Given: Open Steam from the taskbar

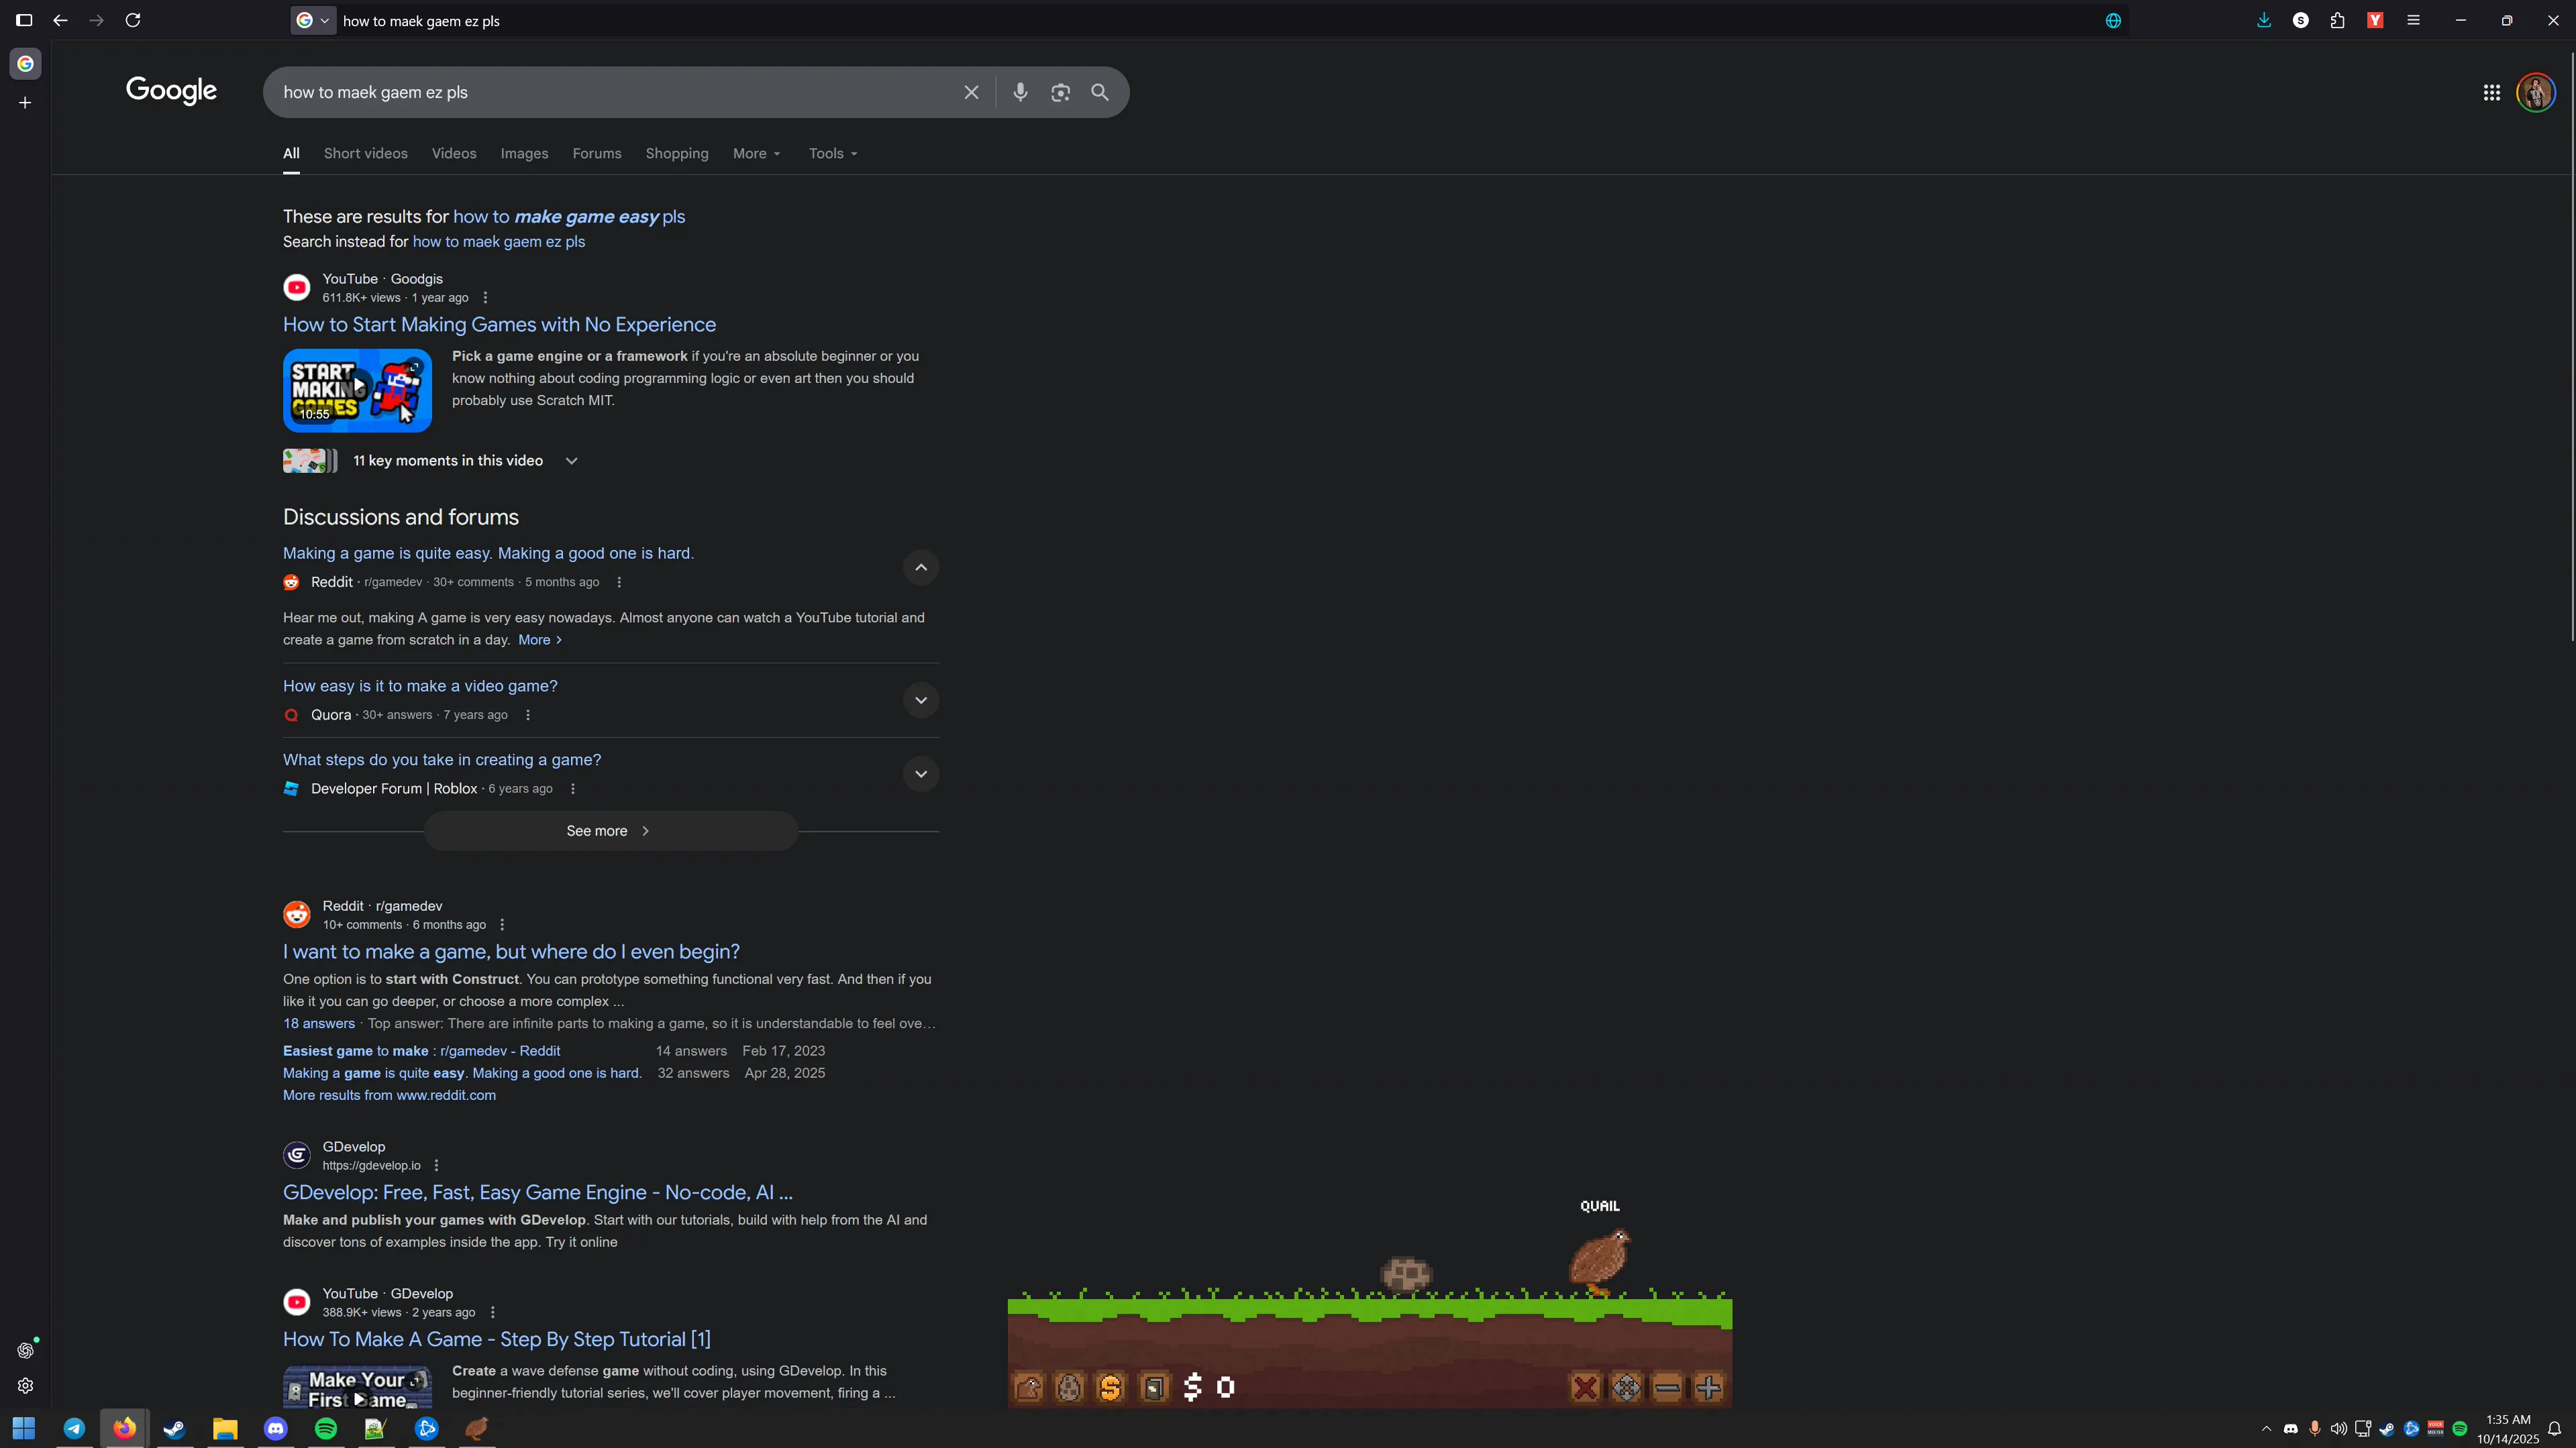Looking at the screenshot, I should (175, 1428).
